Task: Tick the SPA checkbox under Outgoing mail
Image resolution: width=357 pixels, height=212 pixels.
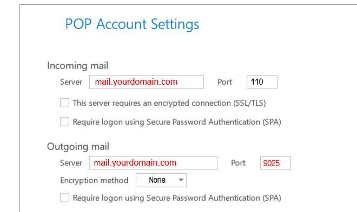Action: (64, 197)
